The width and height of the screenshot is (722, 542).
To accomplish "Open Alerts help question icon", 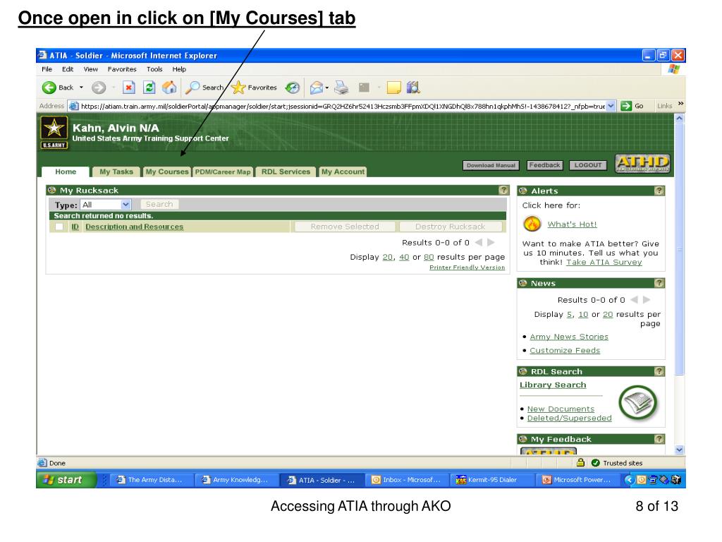I will click(x=659, y=191).
